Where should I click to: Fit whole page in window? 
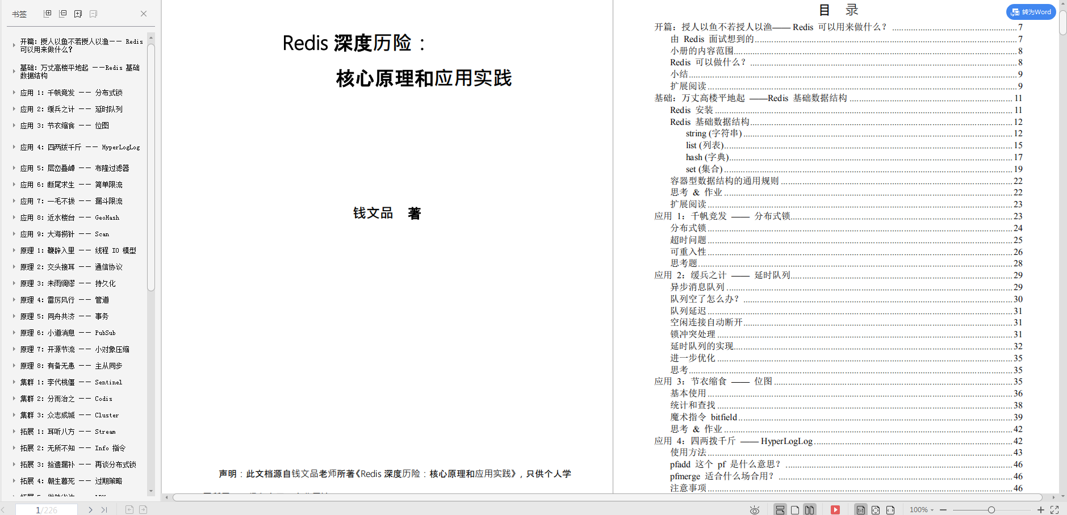pos(876,510)
